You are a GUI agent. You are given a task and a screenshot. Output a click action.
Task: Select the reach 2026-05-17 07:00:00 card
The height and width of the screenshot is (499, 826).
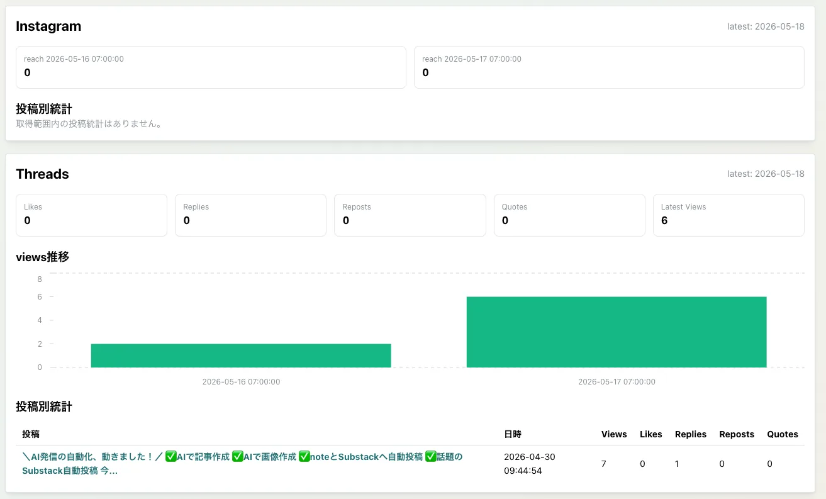(609, 67)
